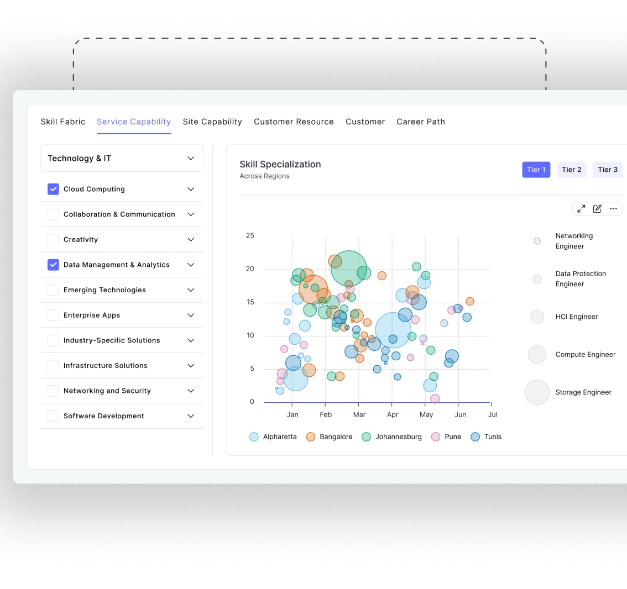The image size is (627, 589).
Task: Click the Compute Engineer legend label
Action: (x=586, y=354)
